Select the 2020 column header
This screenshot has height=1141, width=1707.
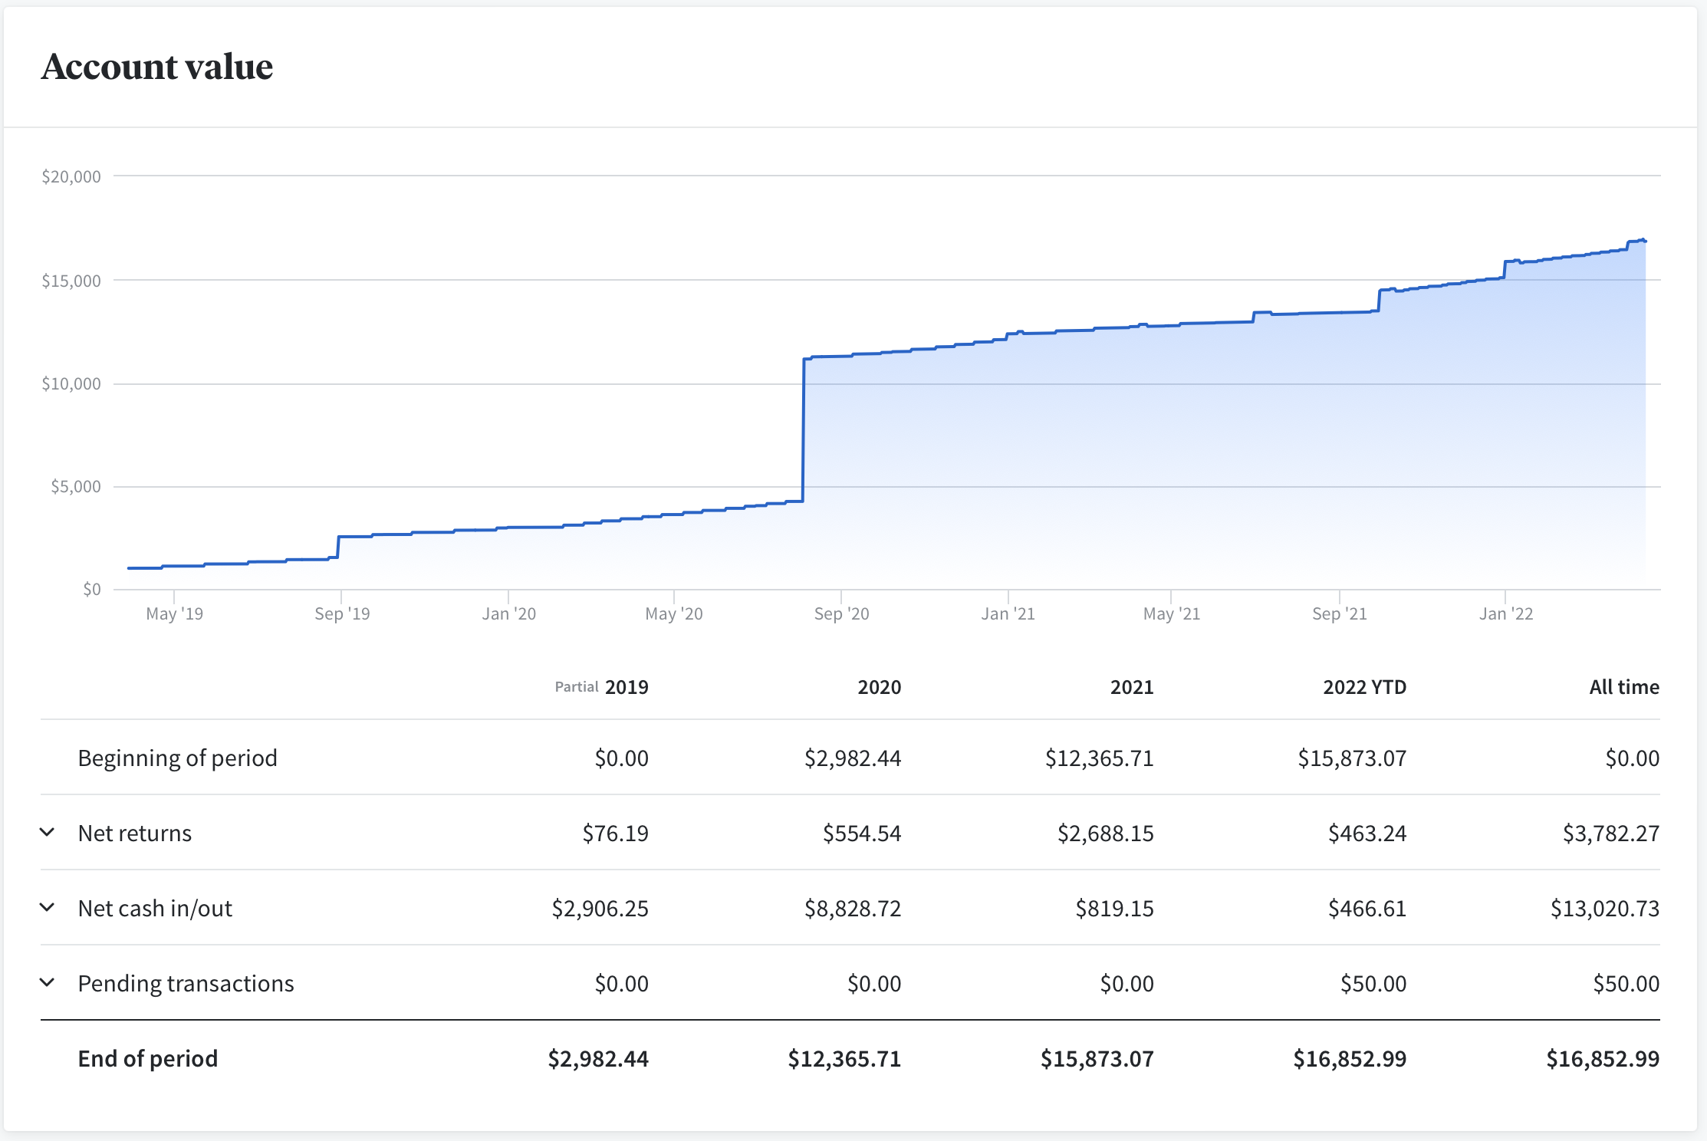(880, 687)
